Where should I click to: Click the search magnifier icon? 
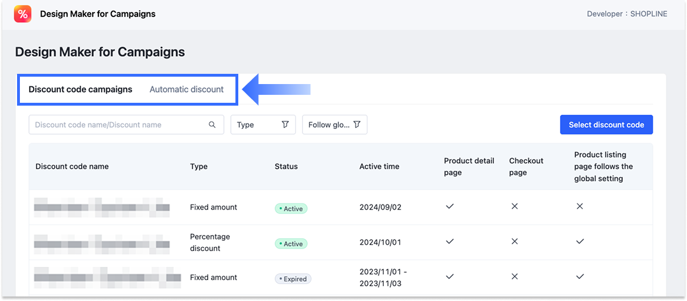tap(212, 125)
